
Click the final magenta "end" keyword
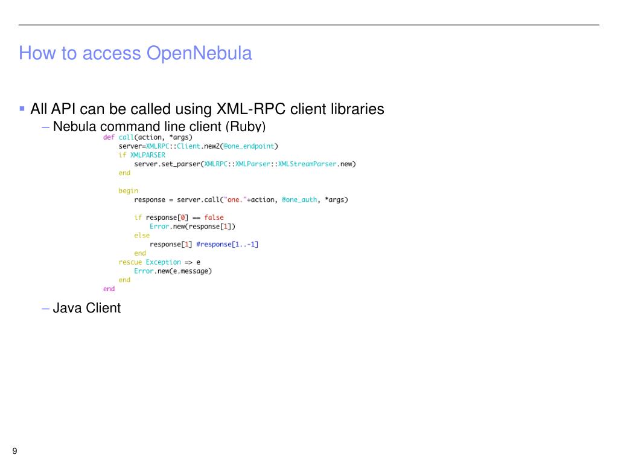pos(109,289)
